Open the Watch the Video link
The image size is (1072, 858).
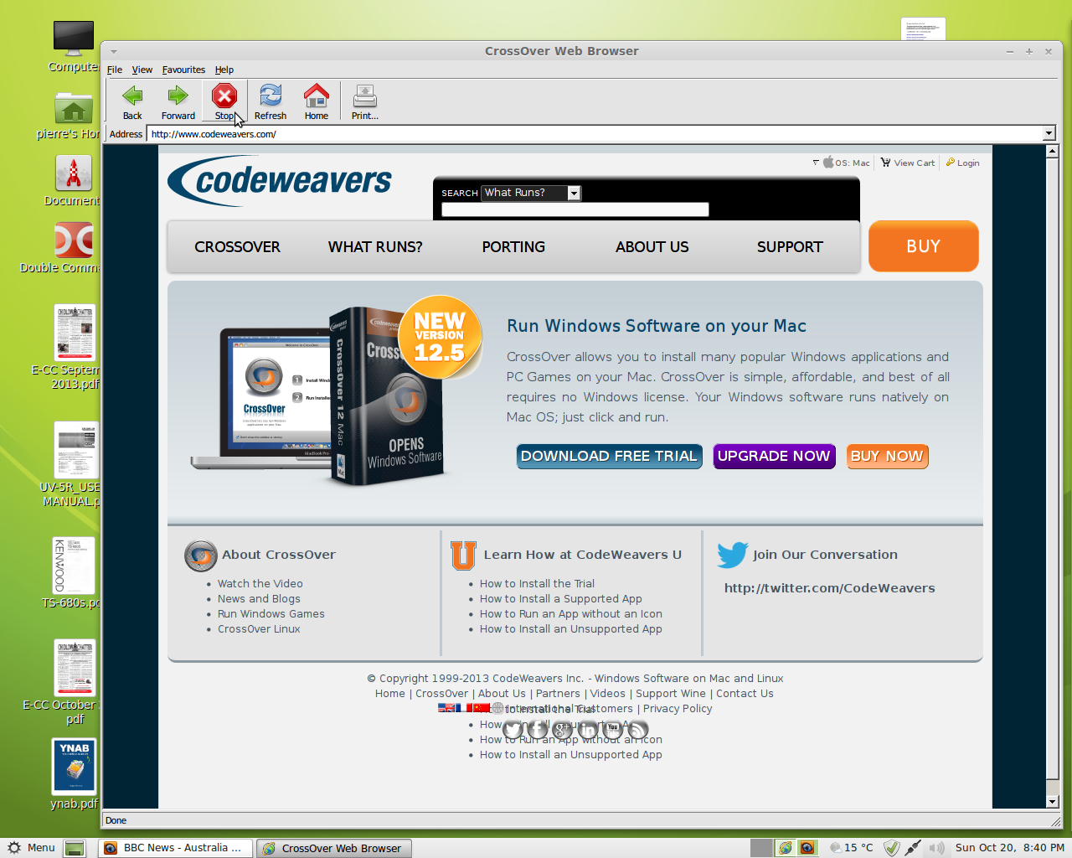pyautogui.click(x=260, y=583)
